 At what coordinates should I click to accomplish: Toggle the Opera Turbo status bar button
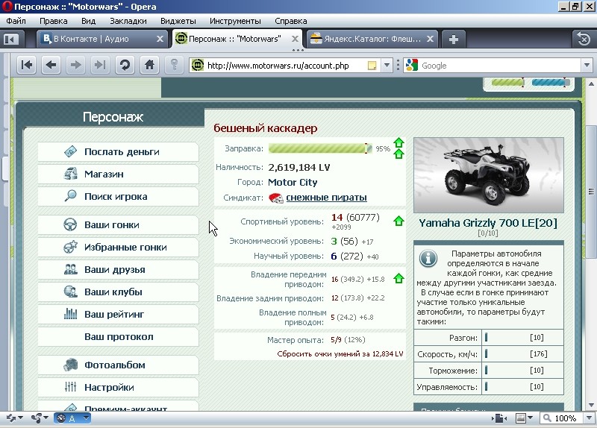click(x=67, y=418)
